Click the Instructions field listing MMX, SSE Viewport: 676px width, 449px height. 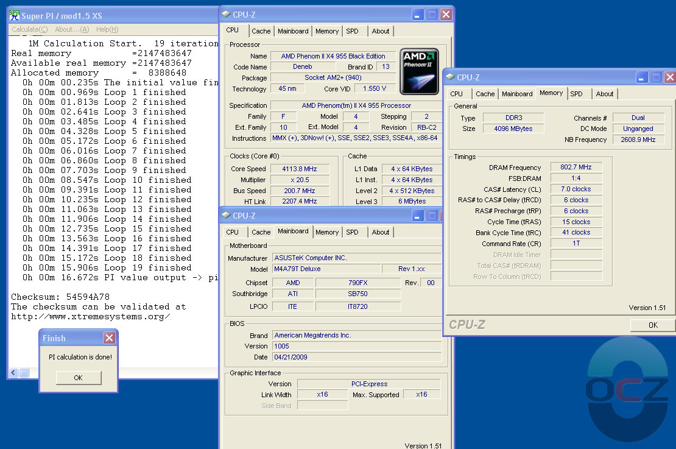[355, 138]
